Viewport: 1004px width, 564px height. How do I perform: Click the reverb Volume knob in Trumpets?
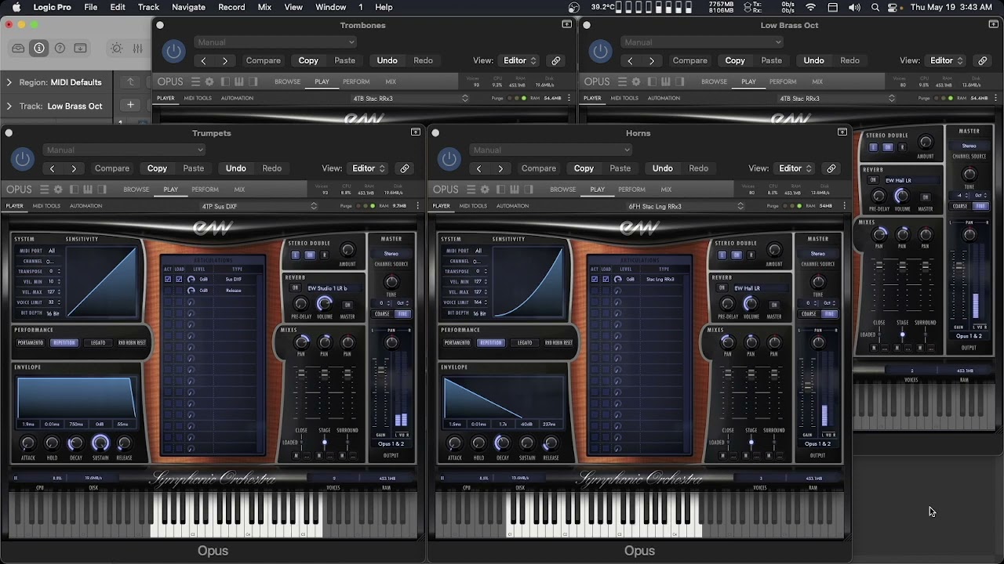pos(324,304)
